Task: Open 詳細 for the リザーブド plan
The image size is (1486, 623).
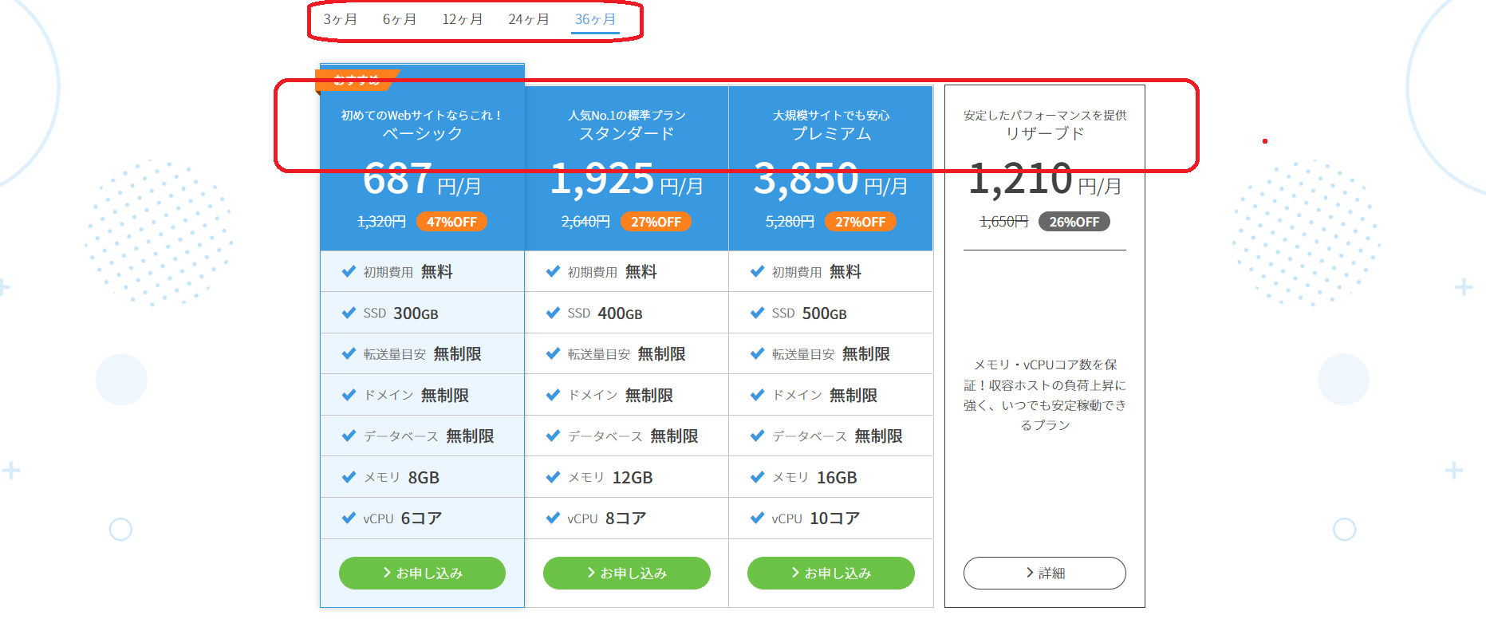Action: coord(1044,573)
